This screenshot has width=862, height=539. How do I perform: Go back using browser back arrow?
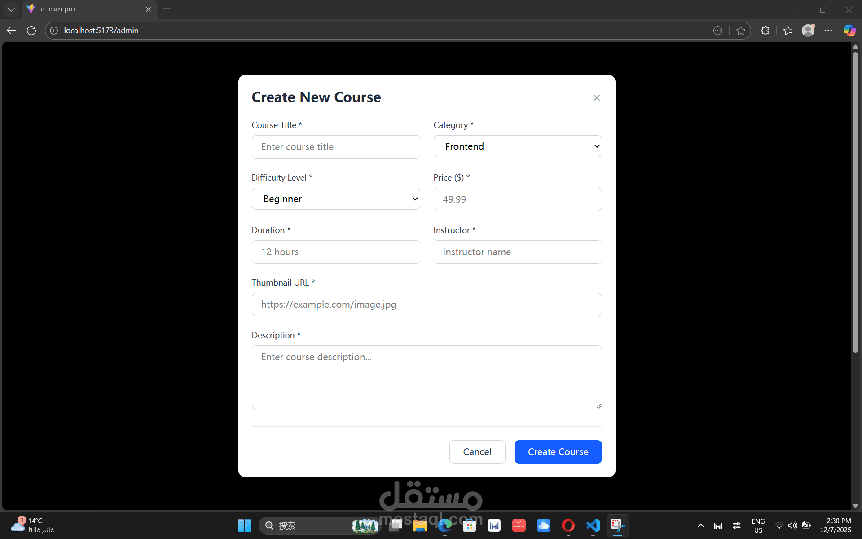coord(11,31)
